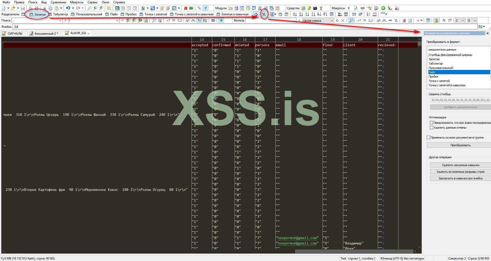The image size is (491, 261).
Task: Click the green back arrow macro icon
Action: point(383,8)
